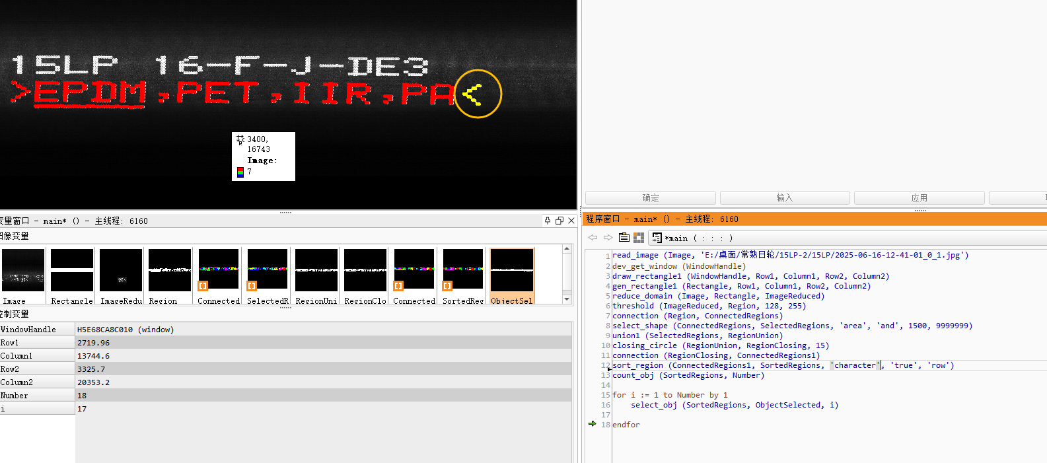Click the Number value 18
Screen dimensions: 1047x463
82,396
